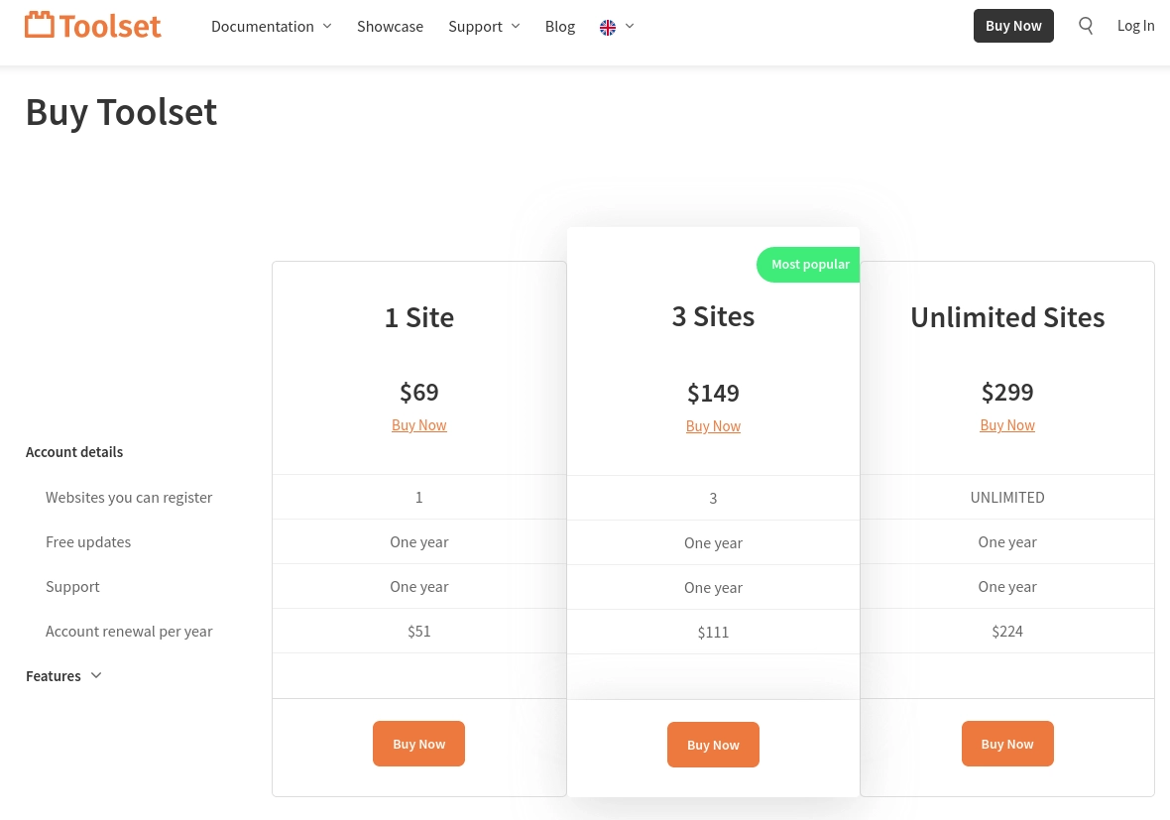Open the Support menu

[x=475, y=26]
